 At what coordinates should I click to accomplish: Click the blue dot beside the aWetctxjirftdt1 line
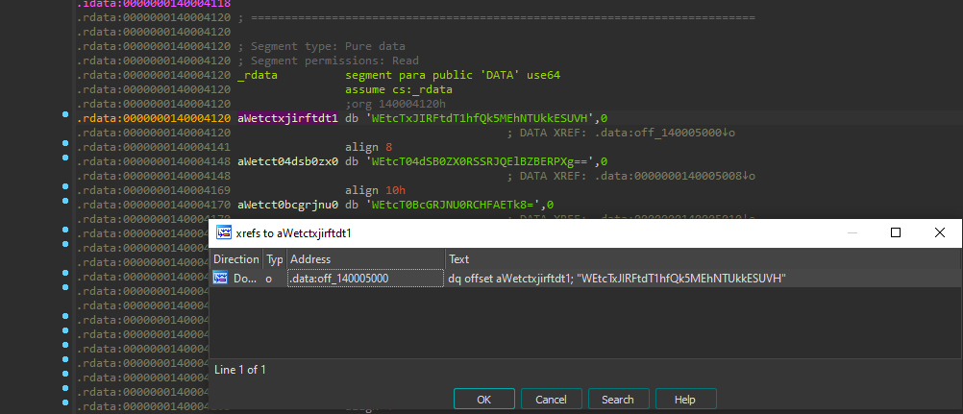[65, 118]
